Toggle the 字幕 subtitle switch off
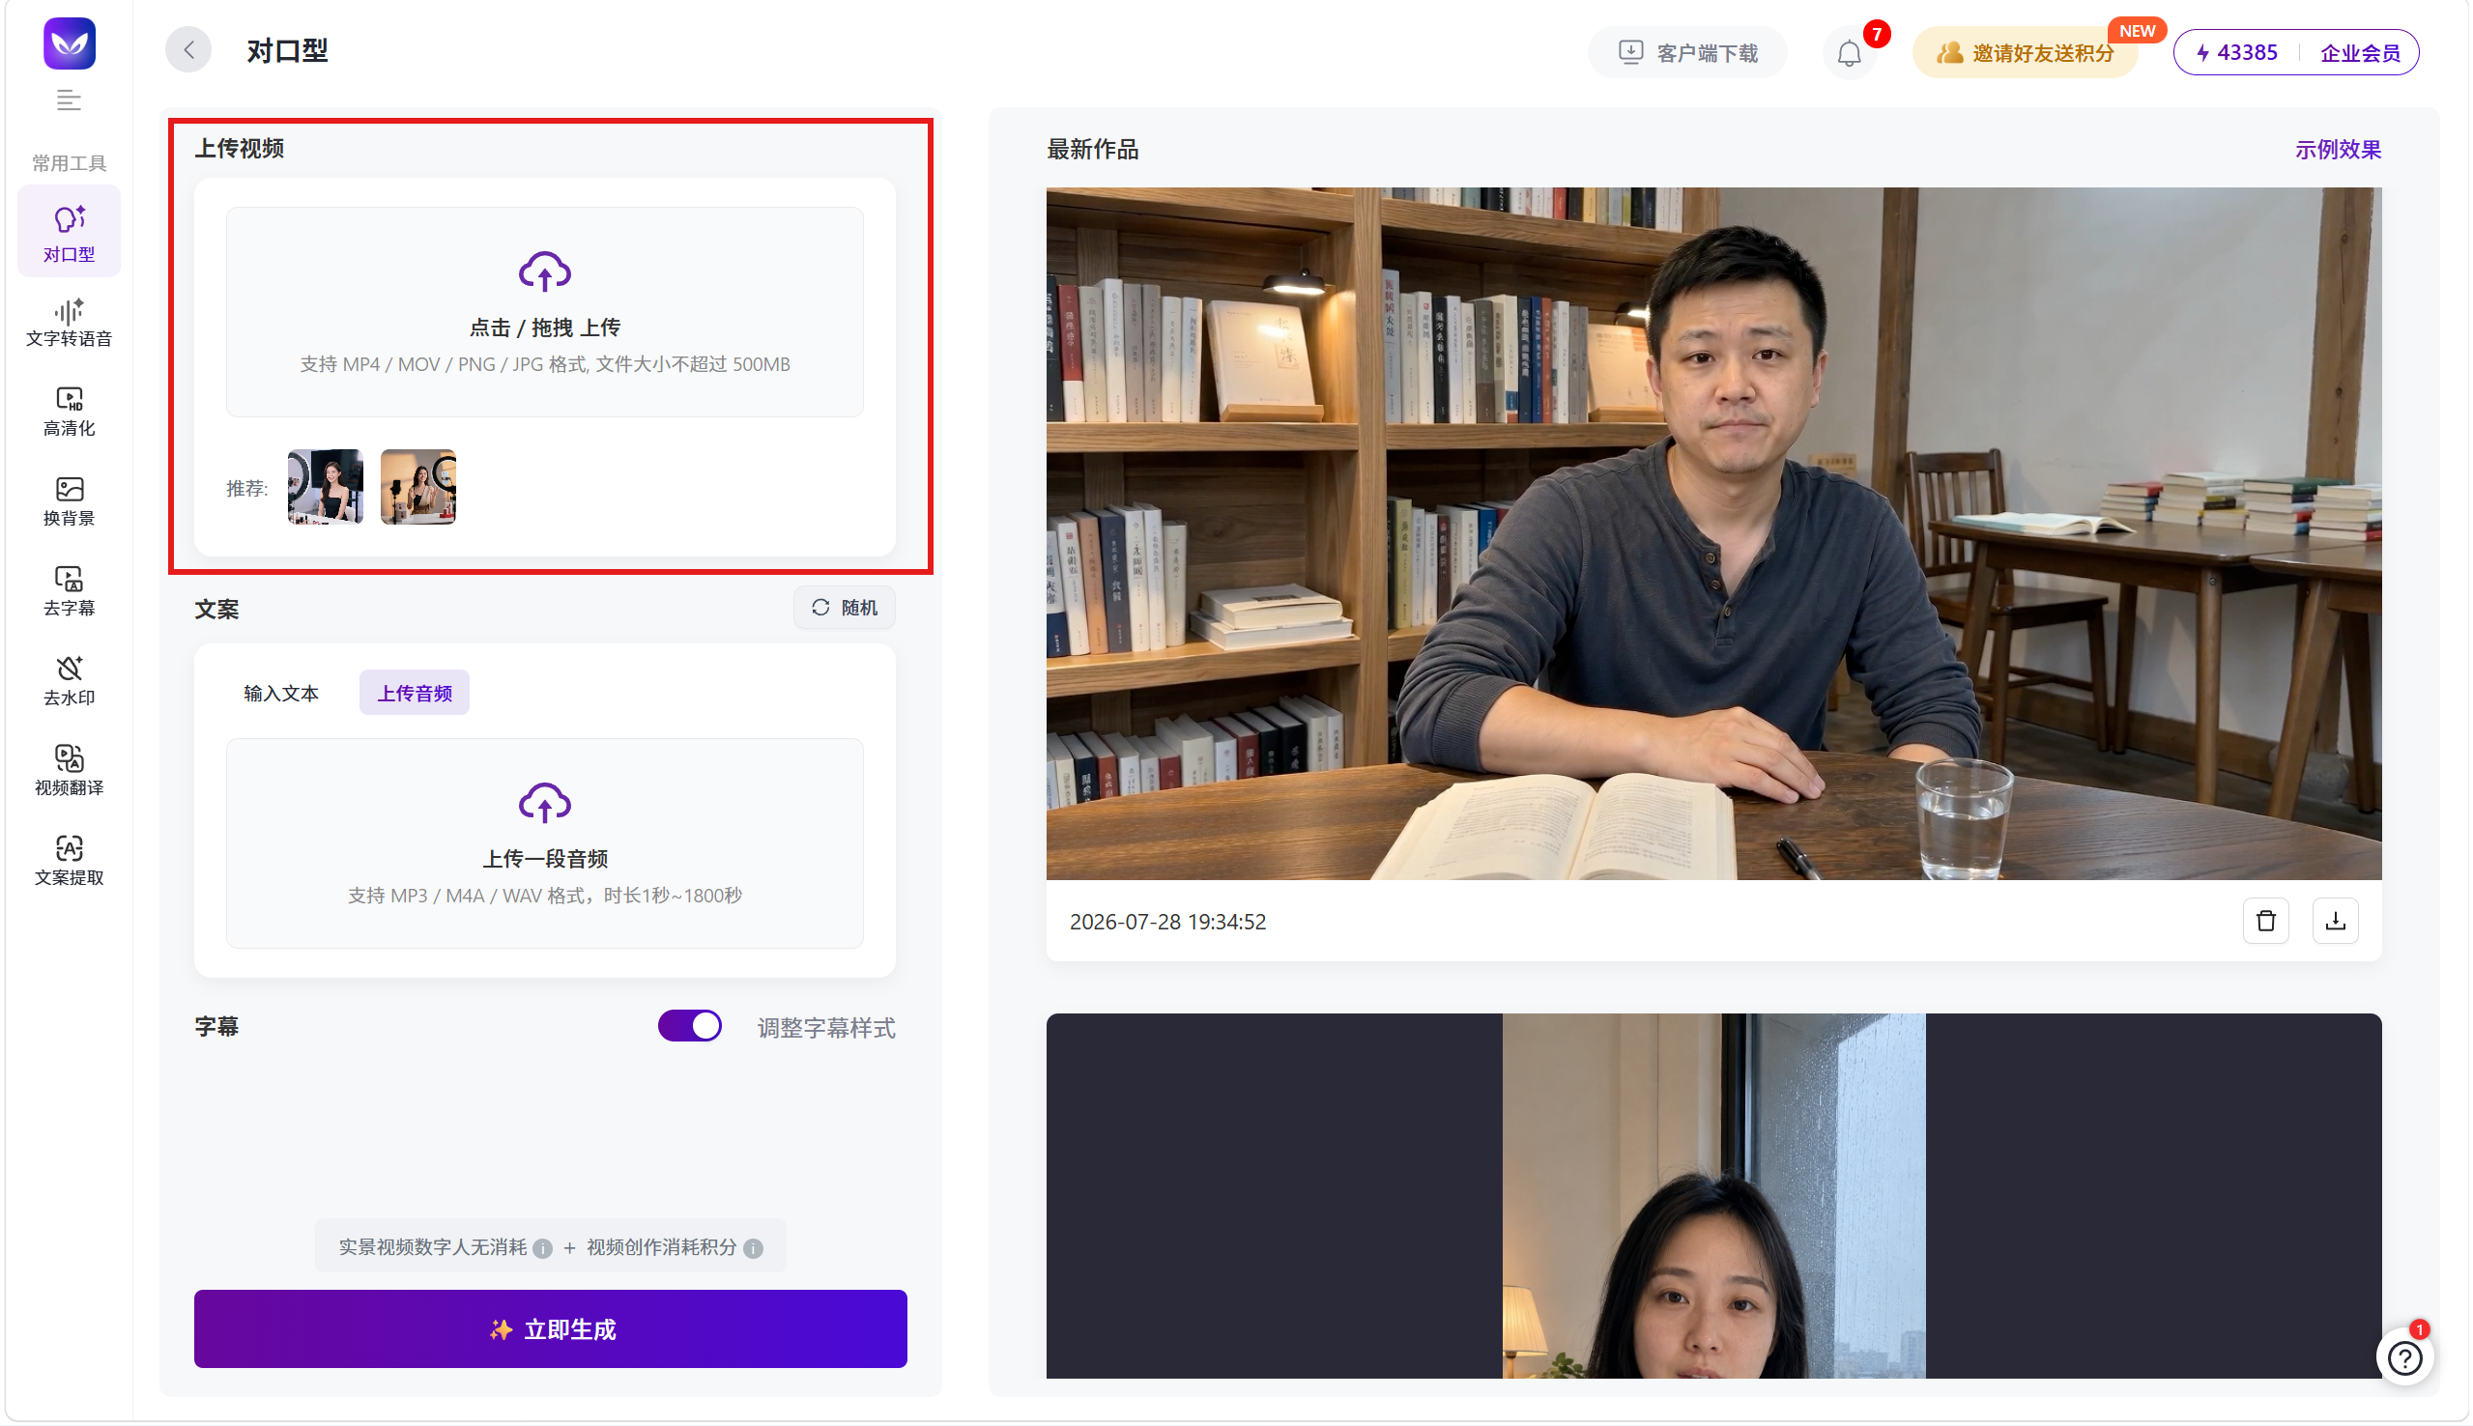 tap(689, 1026)
